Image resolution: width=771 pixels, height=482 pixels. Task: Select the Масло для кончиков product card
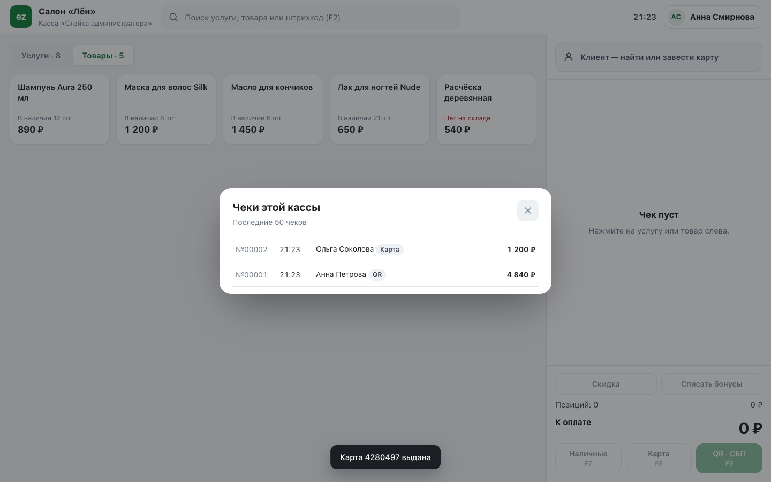[x=273, y=109]
